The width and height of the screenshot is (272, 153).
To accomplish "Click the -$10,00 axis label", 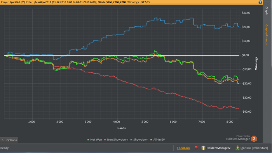I will point(246,69).
